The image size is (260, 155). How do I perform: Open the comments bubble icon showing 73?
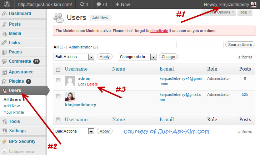click(99, 5)
